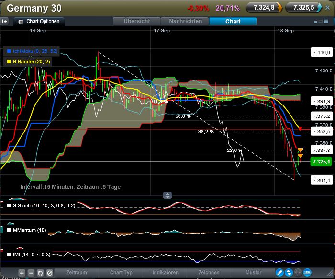
Task: Open the Chart Typ menu
Action: (121, 273)
